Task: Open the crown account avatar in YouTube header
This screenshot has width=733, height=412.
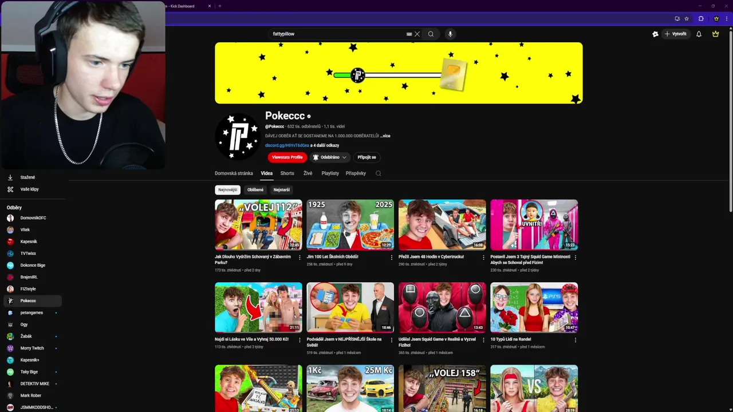Action: pyautogui.click(x=715, y=34)
